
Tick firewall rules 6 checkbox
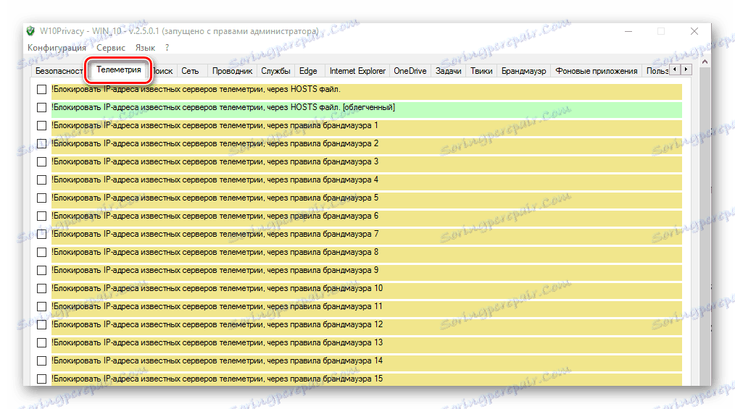42,216
